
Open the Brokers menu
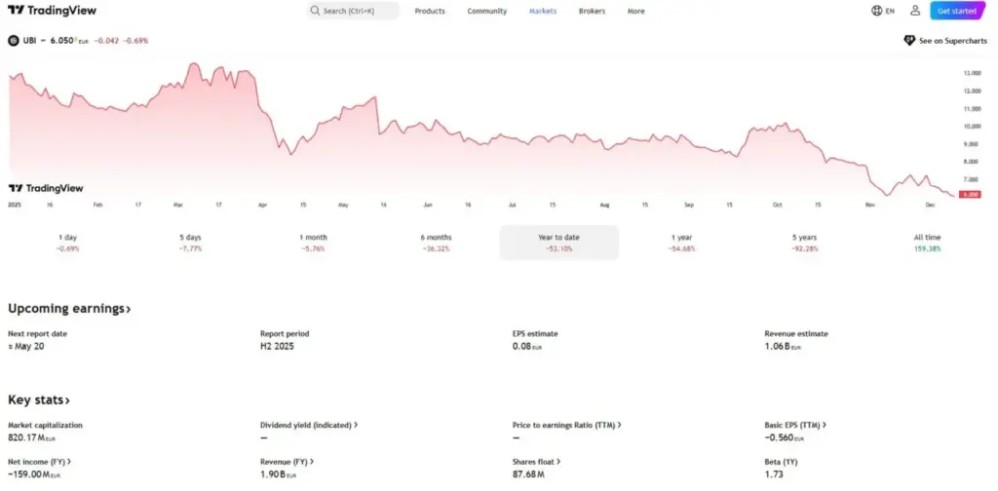[x=592, y=11]
